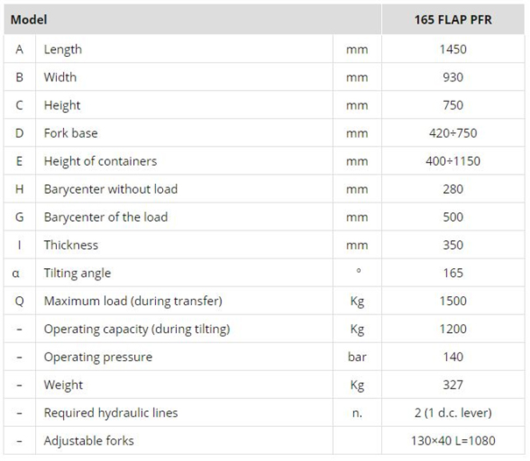The width and height of the screenshot is (530, 461).
Task: Select the Maximum load (during transfer) text
Action: 133,301
